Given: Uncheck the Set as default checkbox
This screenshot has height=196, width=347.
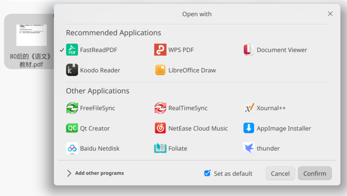Looking at the screenshot, I should [x=207, y=173].
